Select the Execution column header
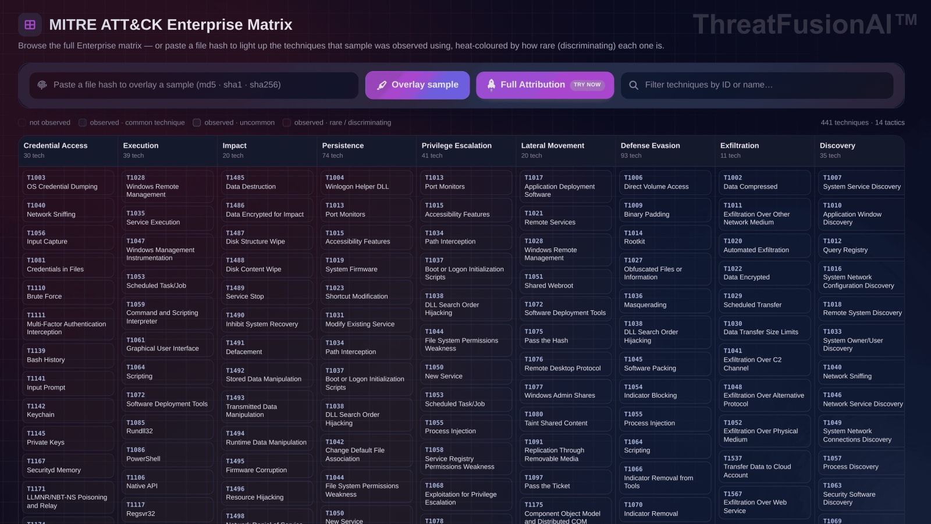Screen dimensions: 931x524 167,151
